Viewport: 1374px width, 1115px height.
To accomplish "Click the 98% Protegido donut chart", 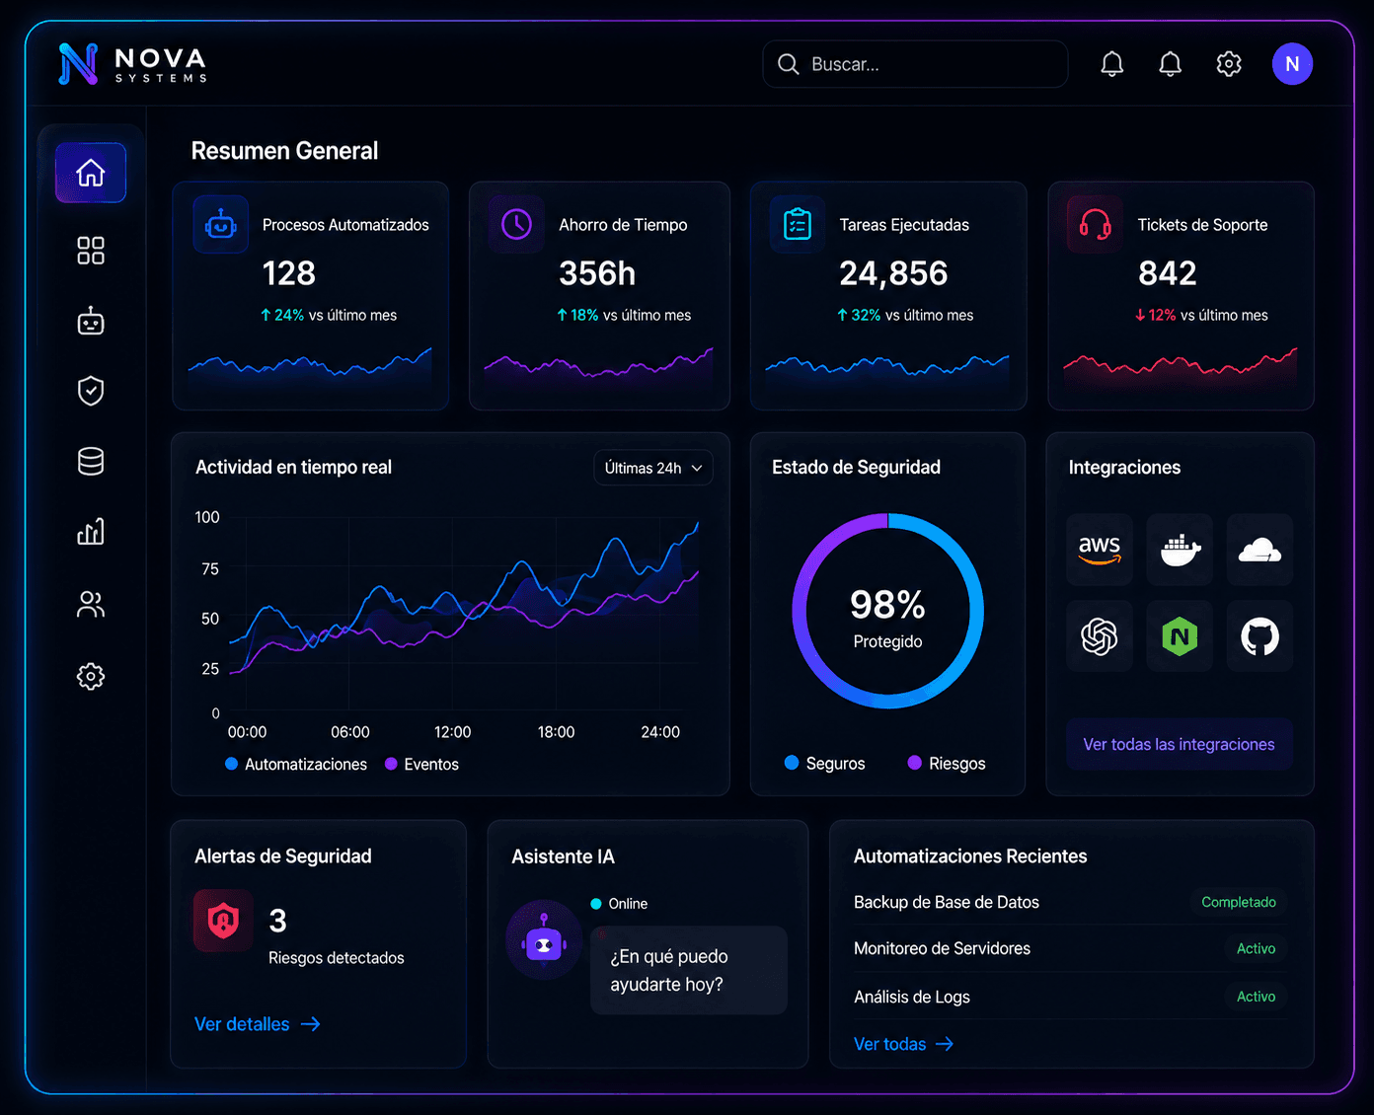I will (887, 611).
